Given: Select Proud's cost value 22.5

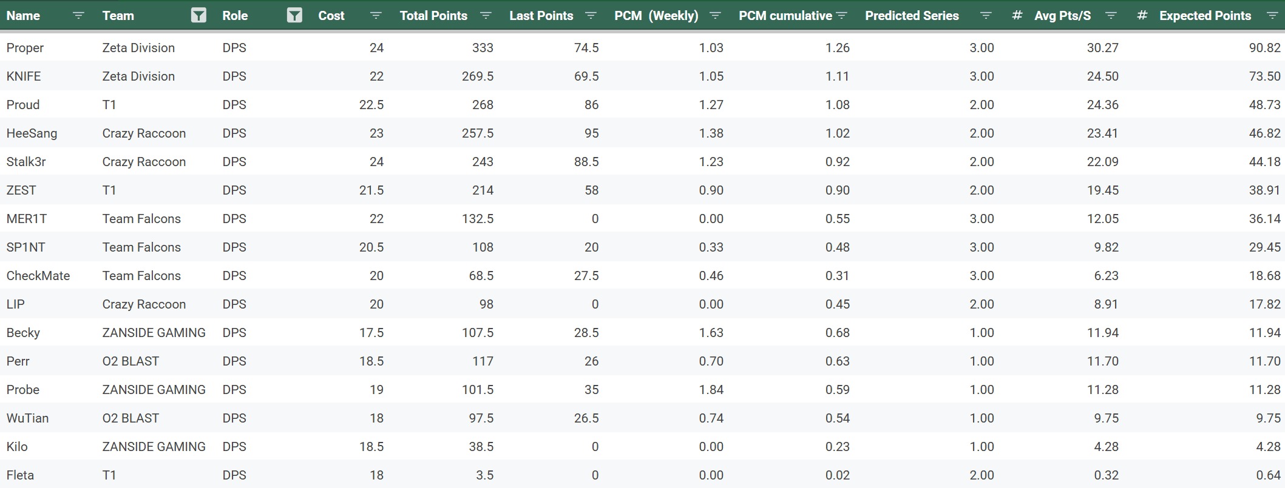Looking at the screenshot, I should (x=371, y=105).
